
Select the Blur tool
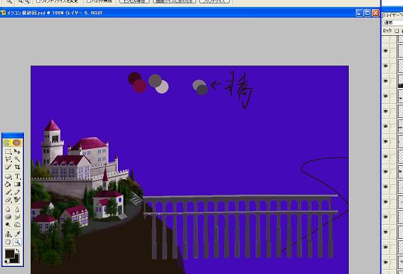(8, 209)
